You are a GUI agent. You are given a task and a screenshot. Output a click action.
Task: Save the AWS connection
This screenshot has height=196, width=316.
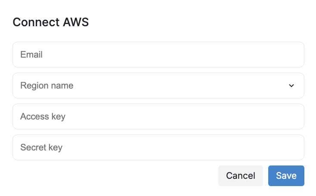point(286,175)
